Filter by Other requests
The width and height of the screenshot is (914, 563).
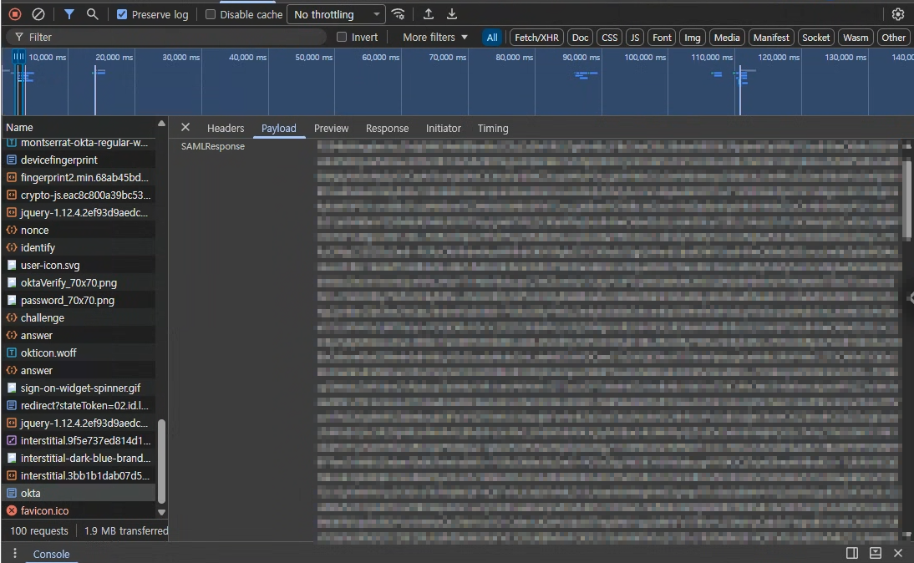click(x=893, y=38)
